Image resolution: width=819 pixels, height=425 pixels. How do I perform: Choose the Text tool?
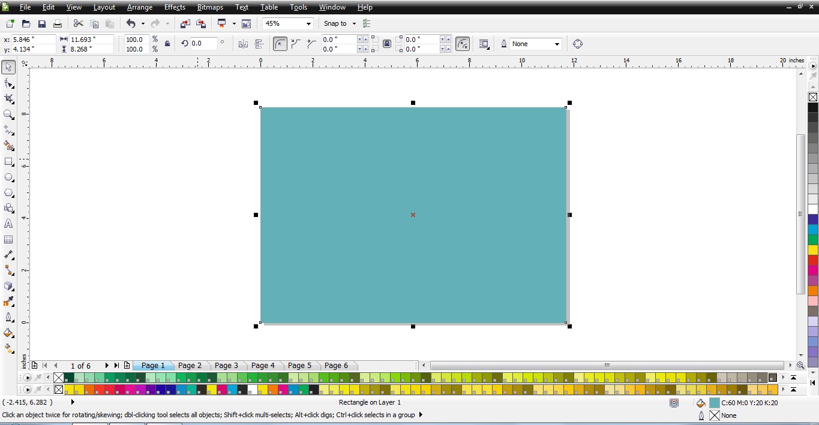click(8, 224)
